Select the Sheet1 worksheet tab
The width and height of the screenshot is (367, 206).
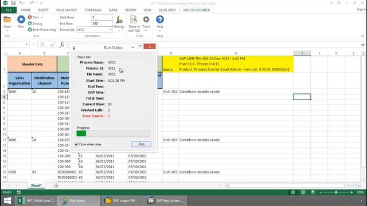[36, 185]
